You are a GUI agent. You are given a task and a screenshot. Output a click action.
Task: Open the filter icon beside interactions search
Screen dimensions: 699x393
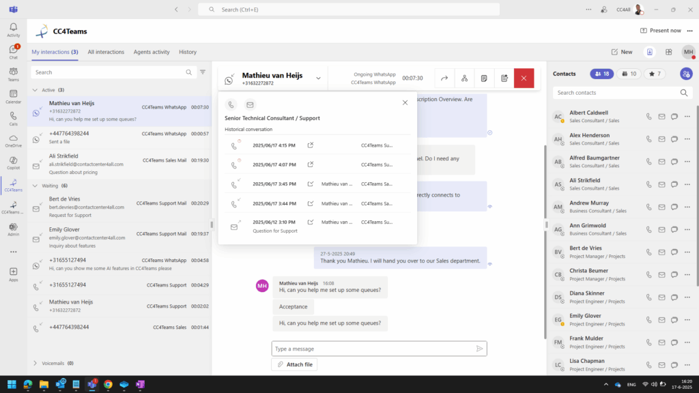pos(203,72)
